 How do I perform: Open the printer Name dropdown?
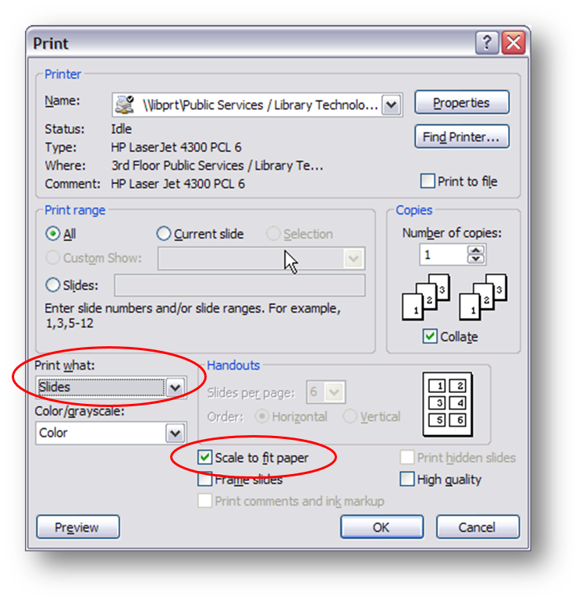(x=392, y=104)
